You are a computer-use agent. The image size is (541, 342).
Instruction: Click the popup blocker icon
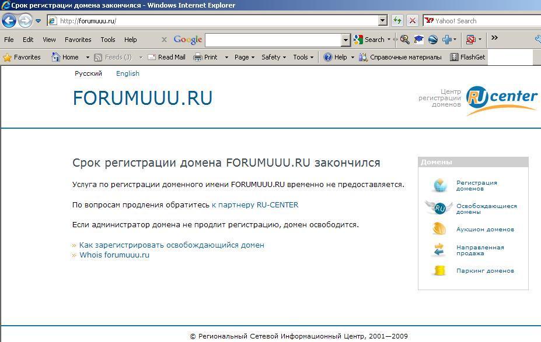pos(471,40)
